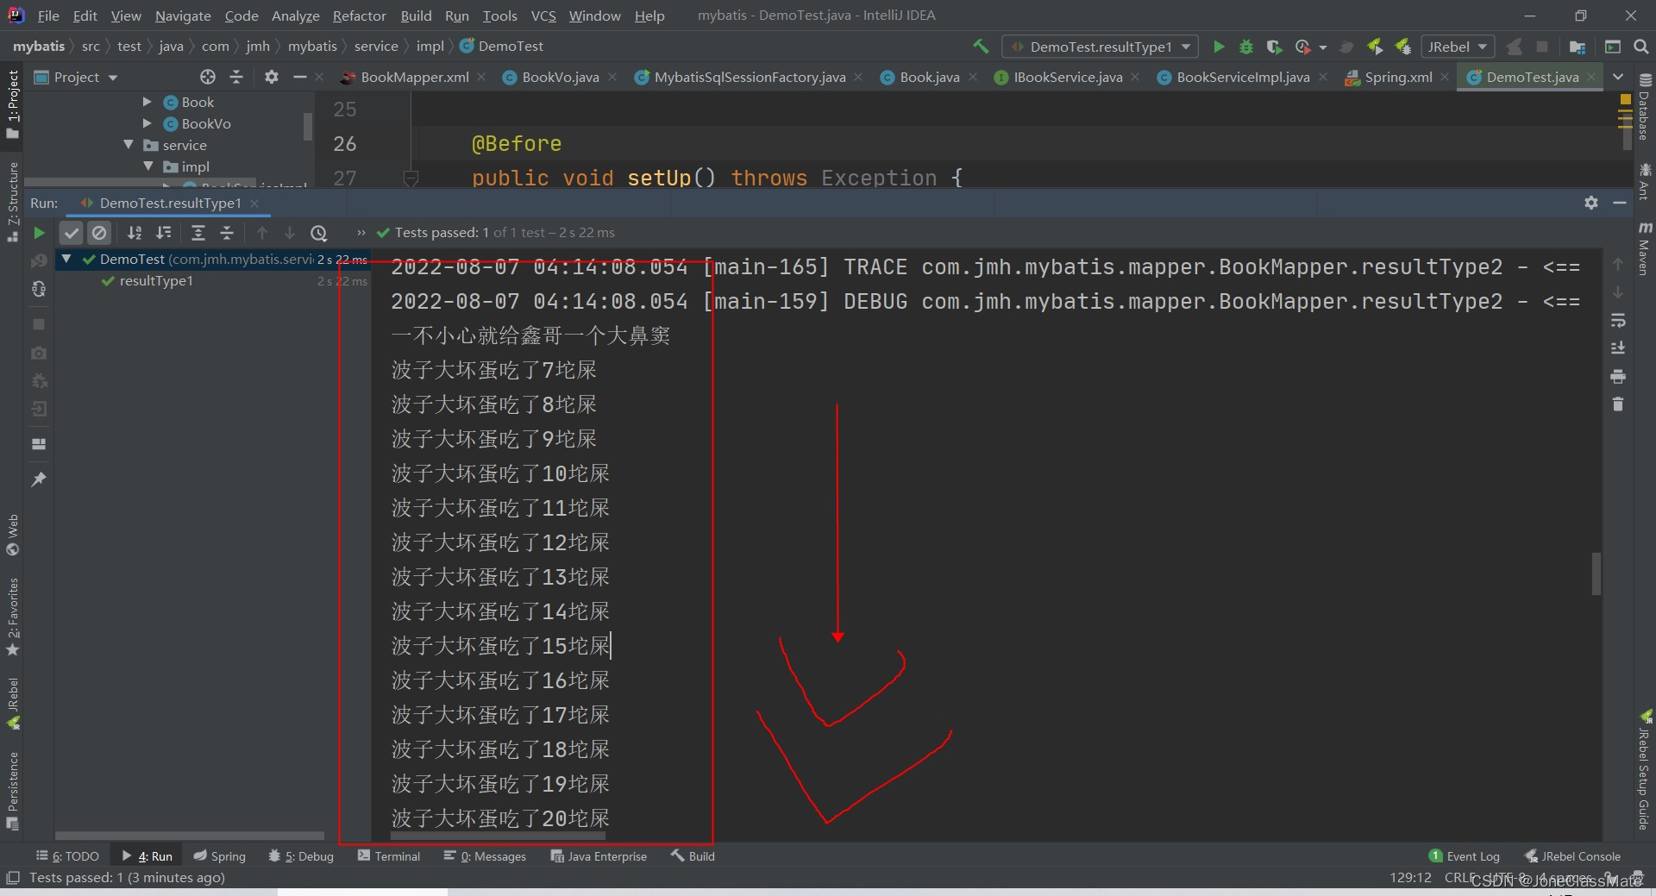Click soft-wrap icon in console gutter
1656x896 pixels.
point(1618,321)
